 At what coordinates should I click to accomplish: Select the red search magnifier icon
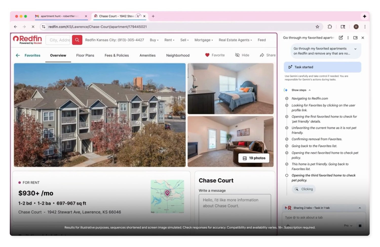tap(77, 40)
